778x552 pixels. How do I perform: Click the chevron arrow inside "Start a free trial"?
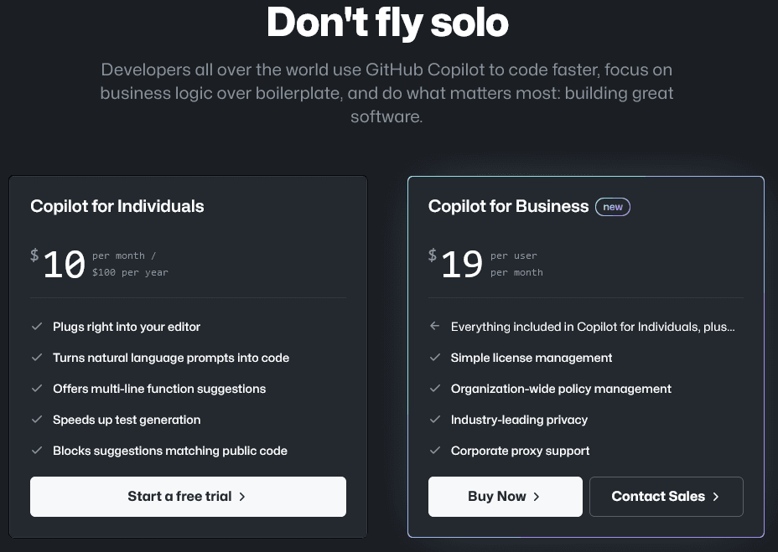[x=241, y=496]
